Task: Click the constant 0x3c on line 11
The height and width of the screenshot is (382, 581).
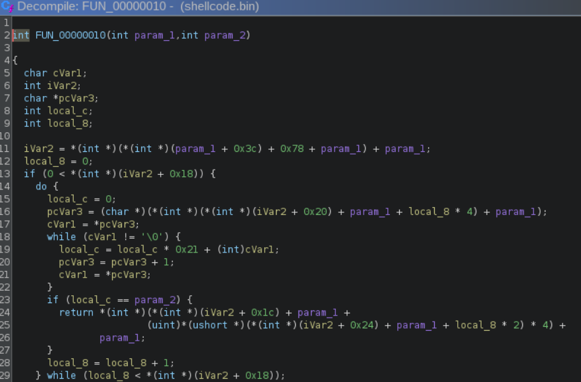Action: point(245,149)
